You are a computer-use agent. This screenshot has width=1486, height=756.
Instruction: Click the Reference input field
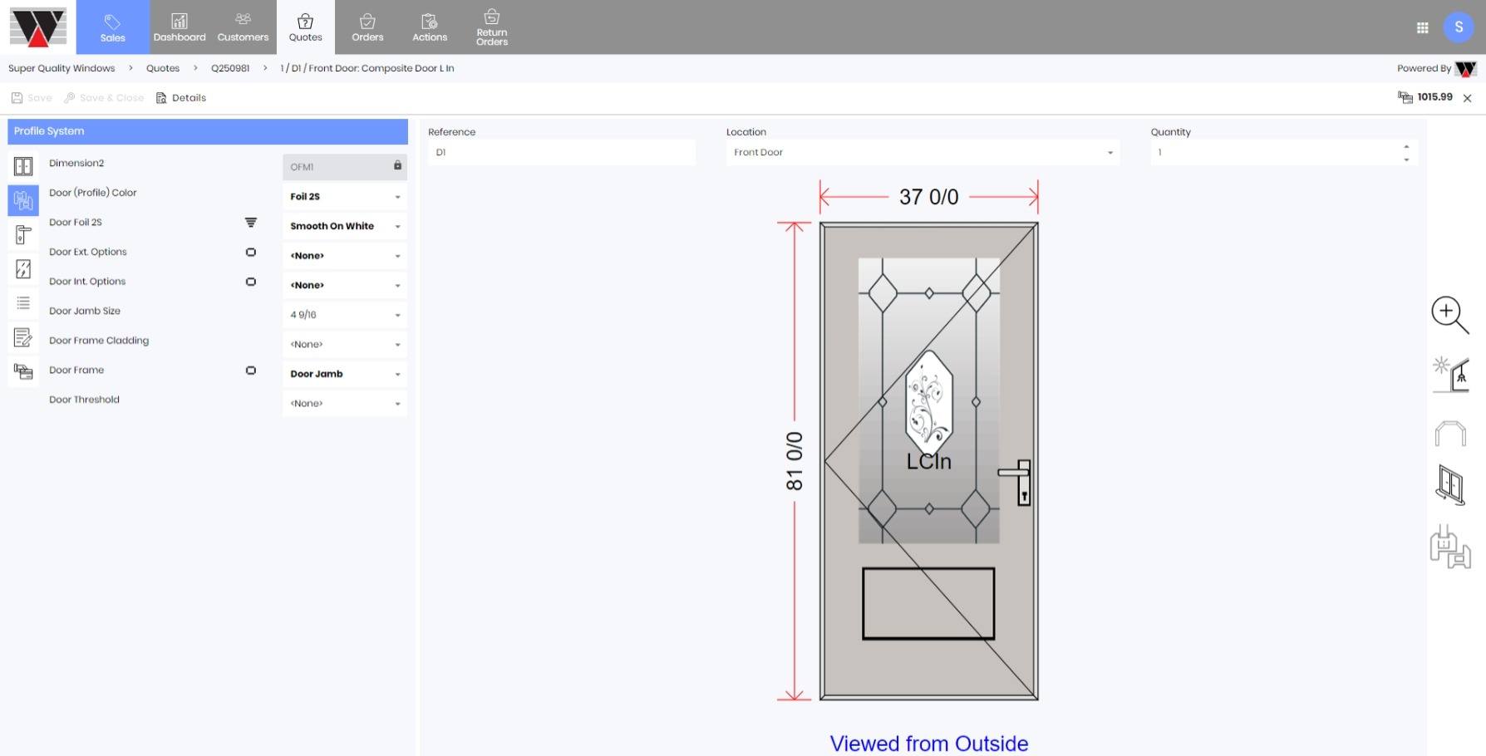click(x=561, y=153)
